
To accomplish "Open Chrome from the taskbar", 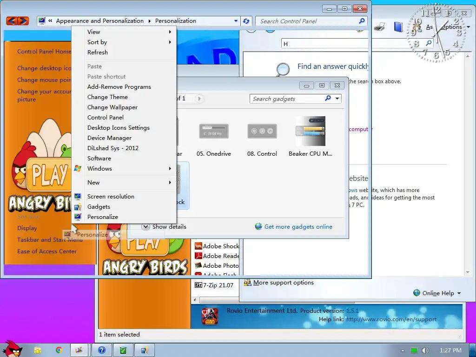I will [59, 350].
